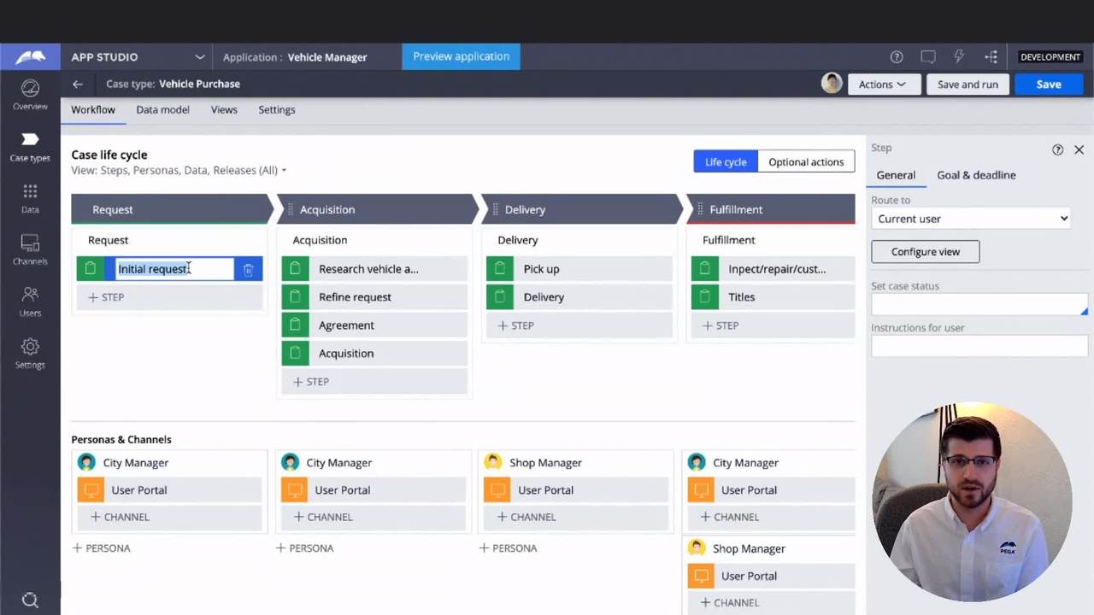Delete the Initial request step

pyautogui.click(x=248, y=269)
